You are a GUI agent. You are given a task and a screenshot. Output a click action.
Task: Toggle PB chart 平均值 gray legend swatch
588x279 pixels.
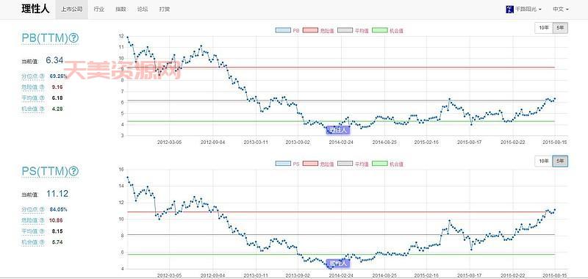point(345,30)
